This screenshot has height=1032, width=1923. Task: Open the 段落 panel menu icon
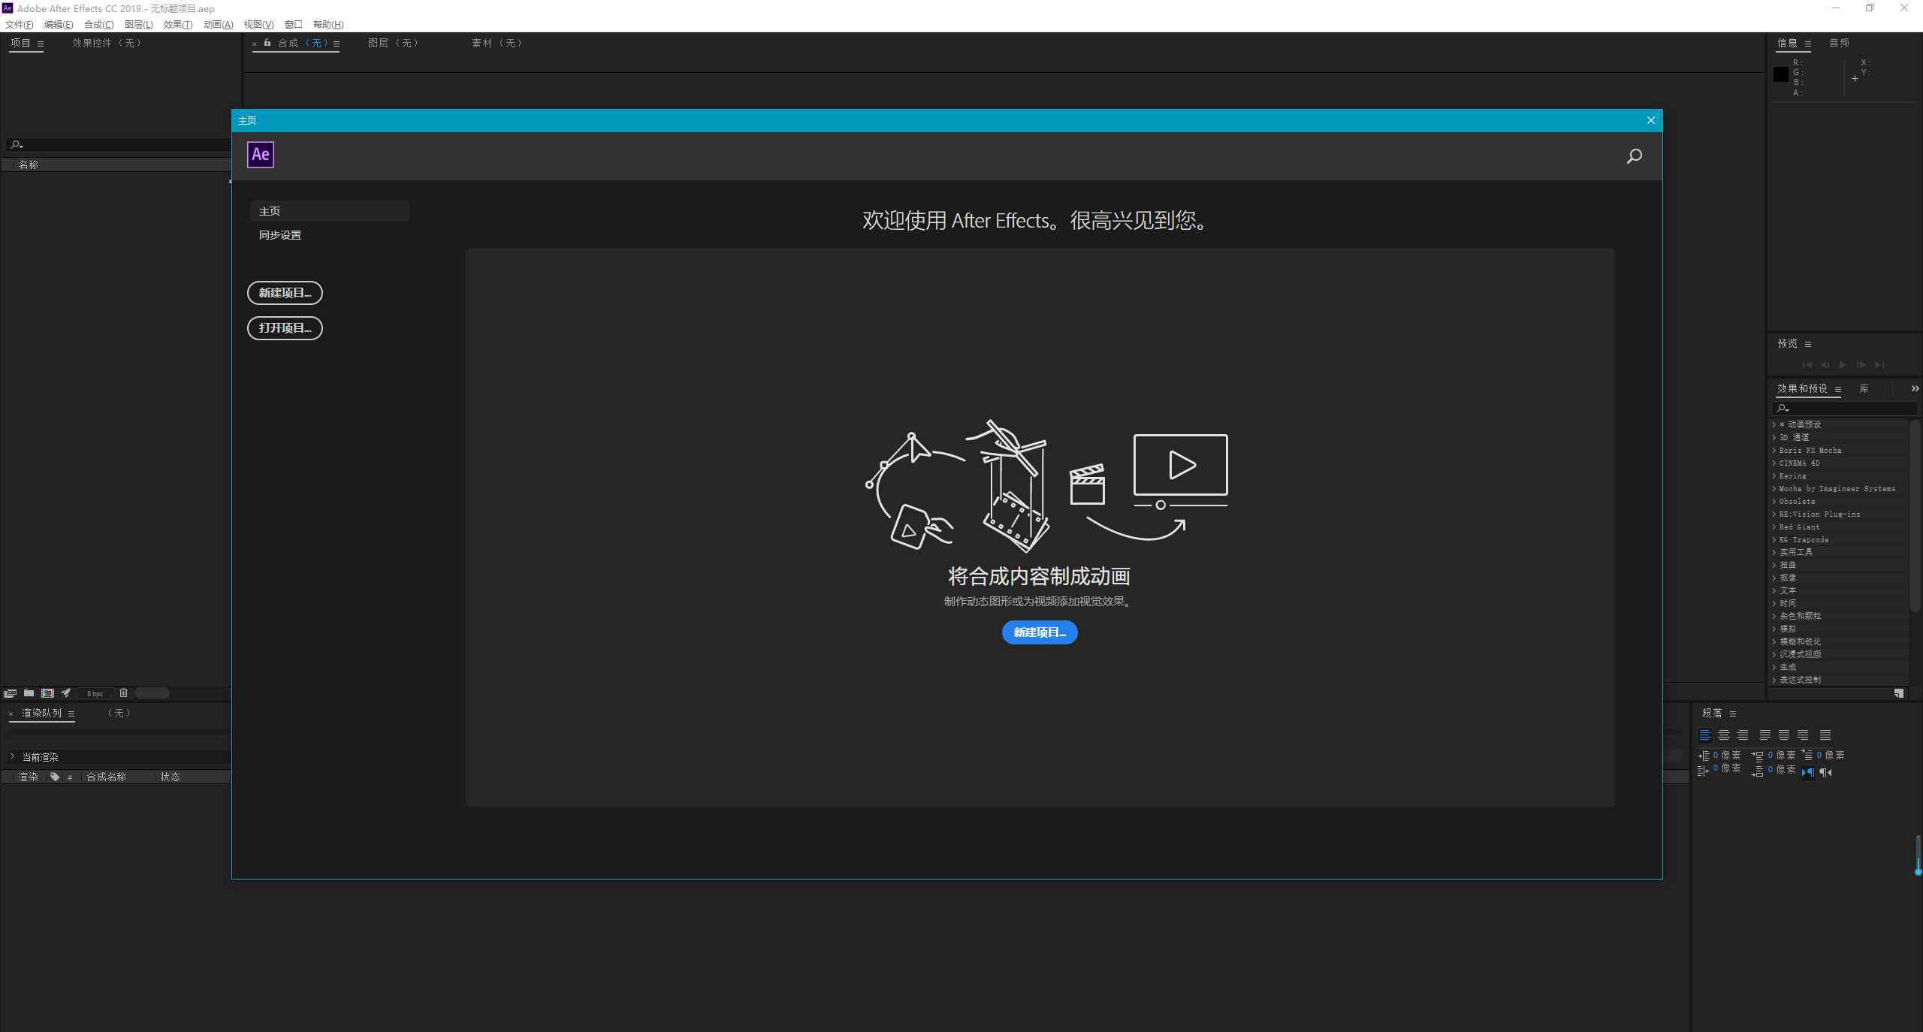pos(1733,714)
